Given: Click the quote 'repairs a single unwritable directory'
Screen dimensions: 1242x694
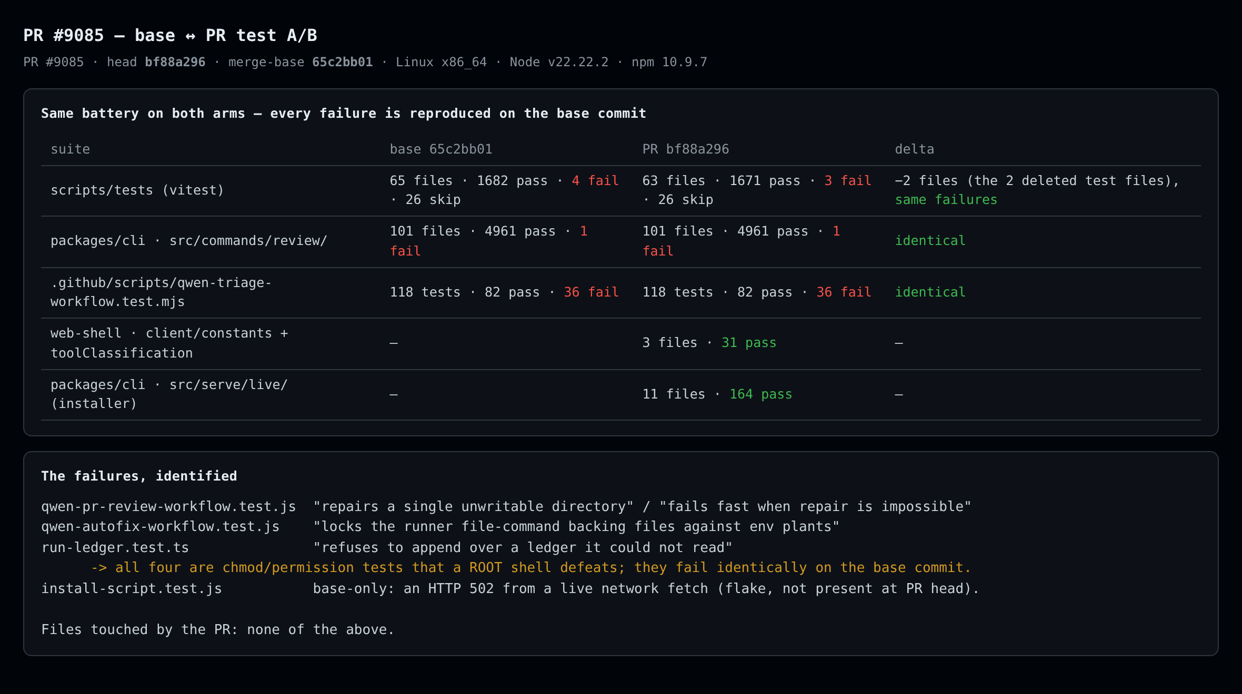Looking at the screenshot, I should click(474, 507).
